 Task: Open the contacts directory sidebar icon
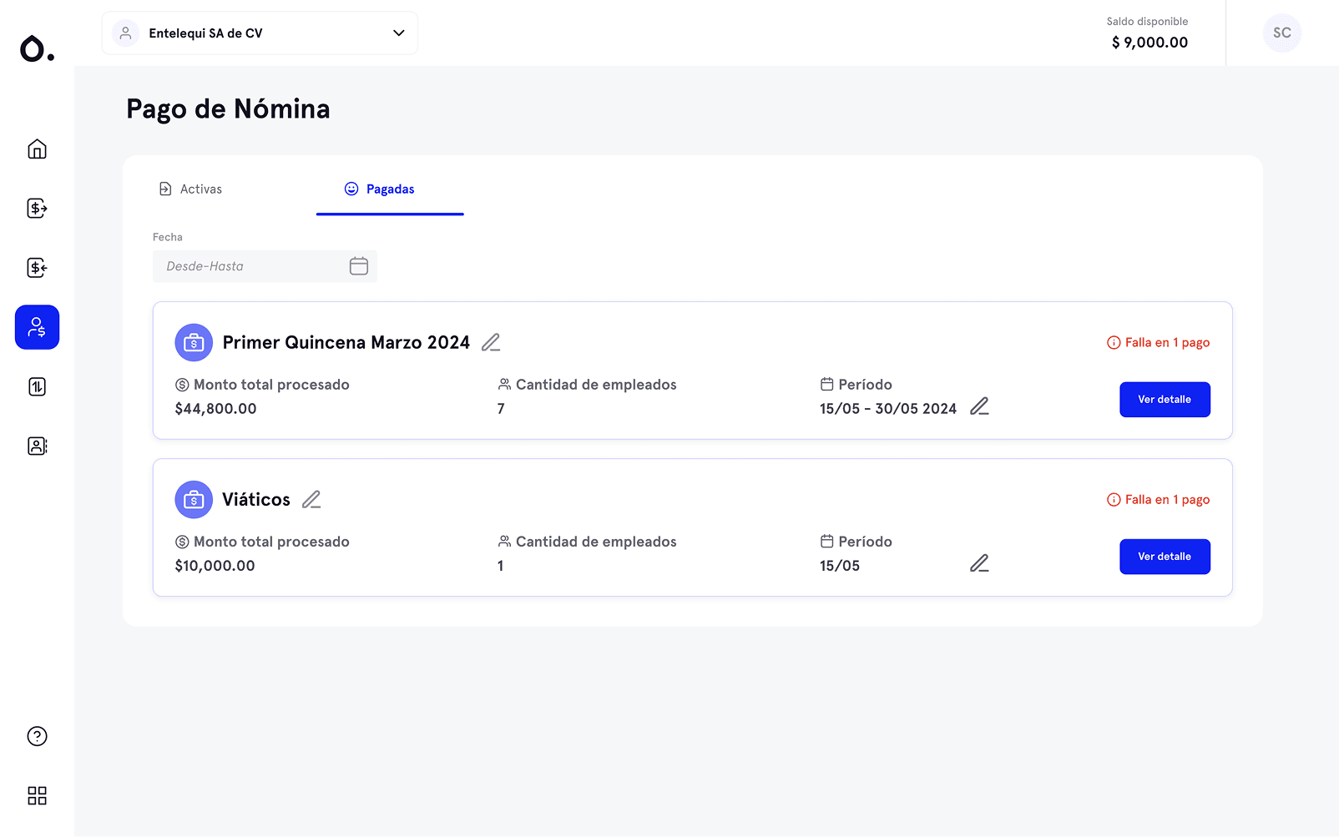[x=37, y=446]
